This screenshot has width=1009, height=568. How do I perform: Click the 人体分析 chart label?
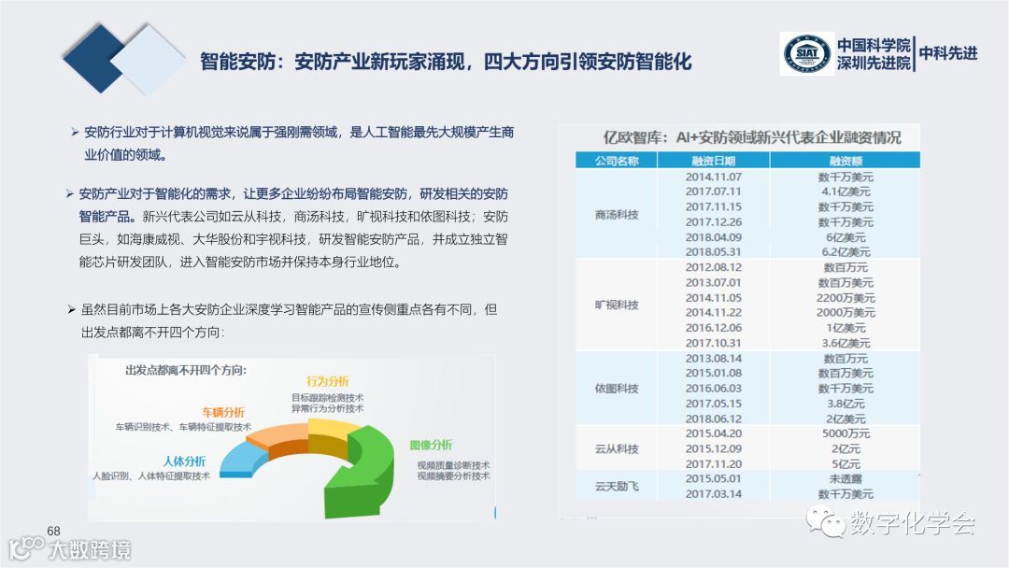(x=184, y=461)
